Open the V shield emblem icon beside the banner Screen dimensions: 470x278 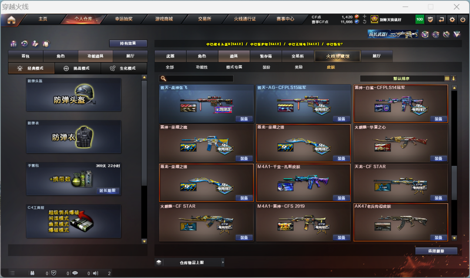[425, 34]
